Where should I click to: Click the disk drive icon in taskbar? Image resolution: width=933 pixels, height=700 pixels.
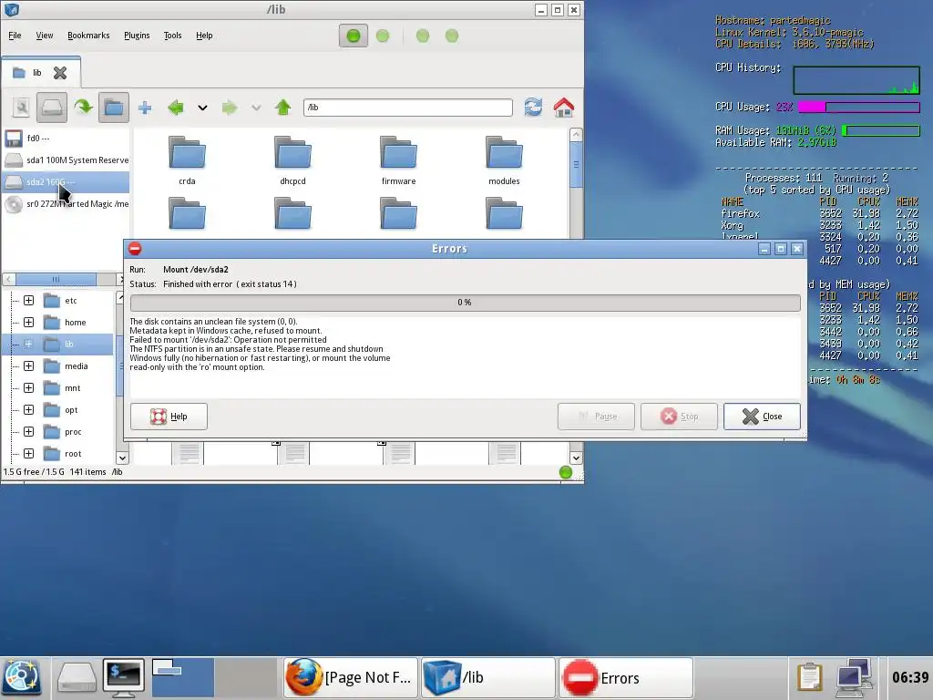point(77,677)
